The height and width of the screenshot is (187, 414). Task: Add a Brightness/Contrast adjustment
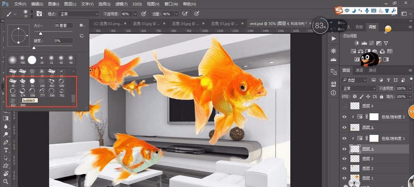point(357,43)
